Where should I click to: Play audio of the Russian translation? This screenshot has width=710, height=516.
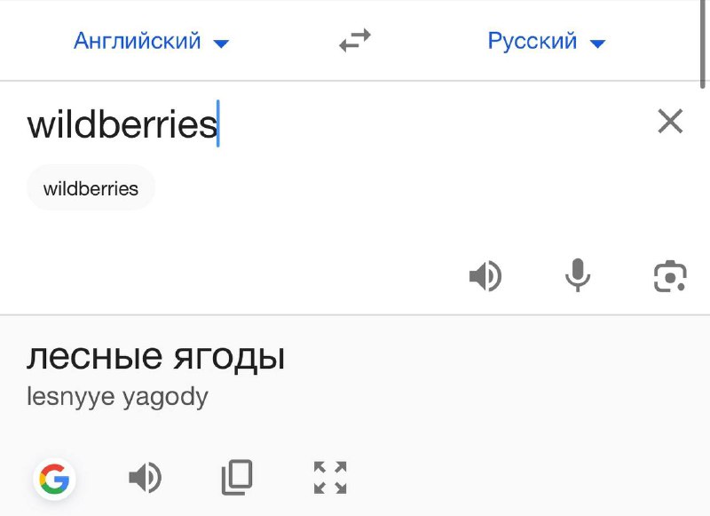point(145,479)
